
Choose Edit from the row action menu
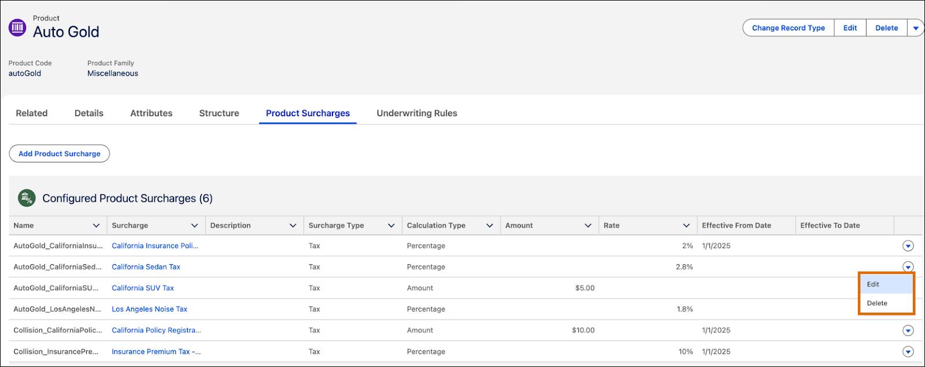tap(886, 284)
